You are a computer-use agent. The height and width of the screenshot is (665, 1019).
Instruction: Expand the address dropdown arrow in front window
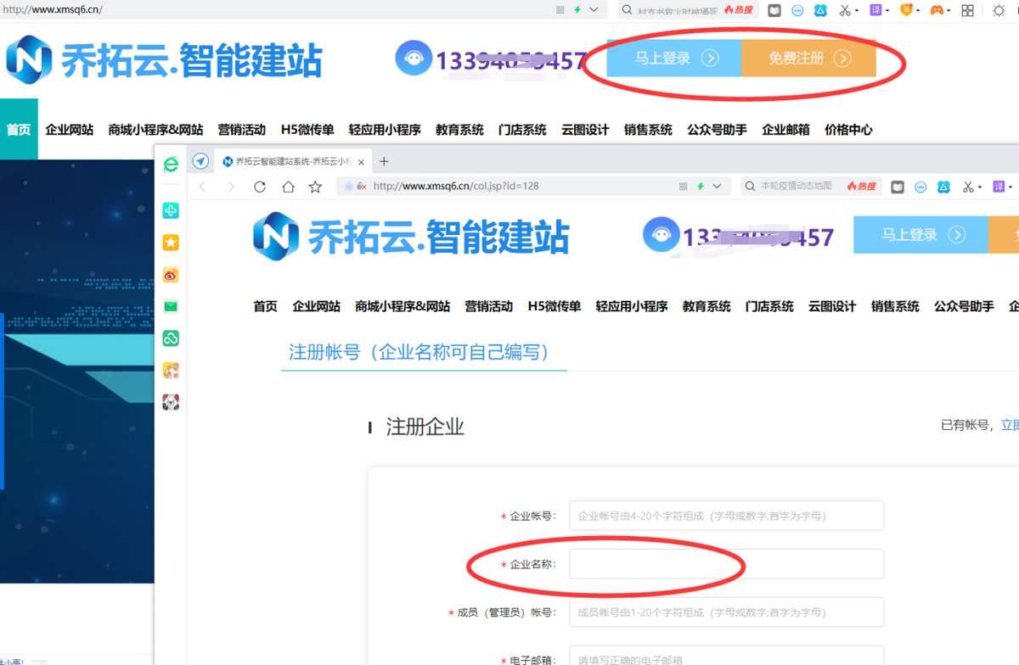click(718, 187)
